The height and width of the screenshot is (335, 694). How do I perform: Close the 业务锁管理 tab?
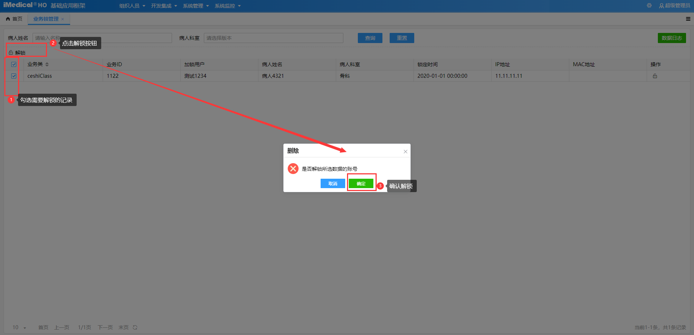pyautogui.click(x=63, y=19)
